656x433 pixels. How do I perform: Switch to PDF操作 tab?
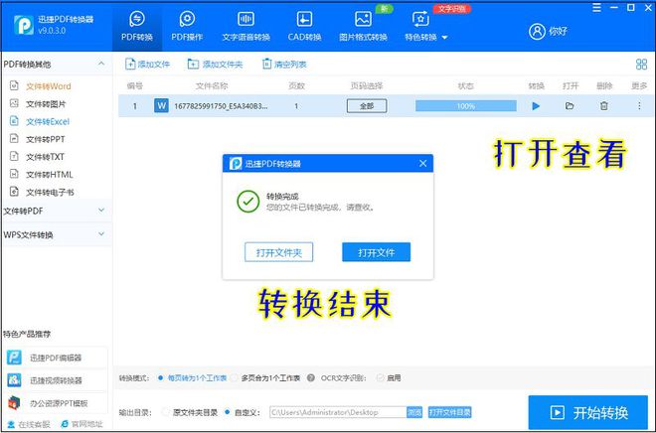[187, 27]
